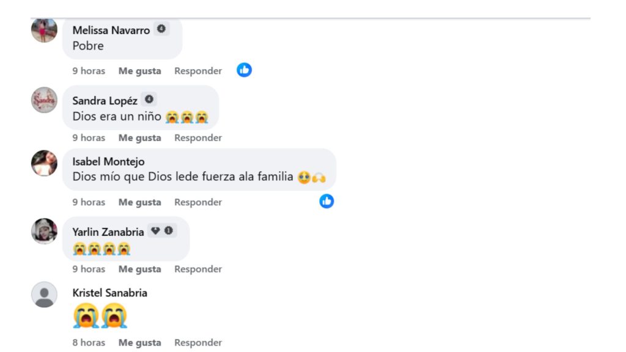Click the fan badge after Yarlin Zanabria's heart badge
The image size is (626, 352).
point(168,230)
